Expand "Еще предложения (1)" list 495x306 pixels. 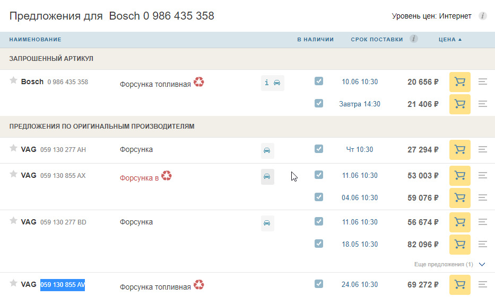tap(481, 264)
